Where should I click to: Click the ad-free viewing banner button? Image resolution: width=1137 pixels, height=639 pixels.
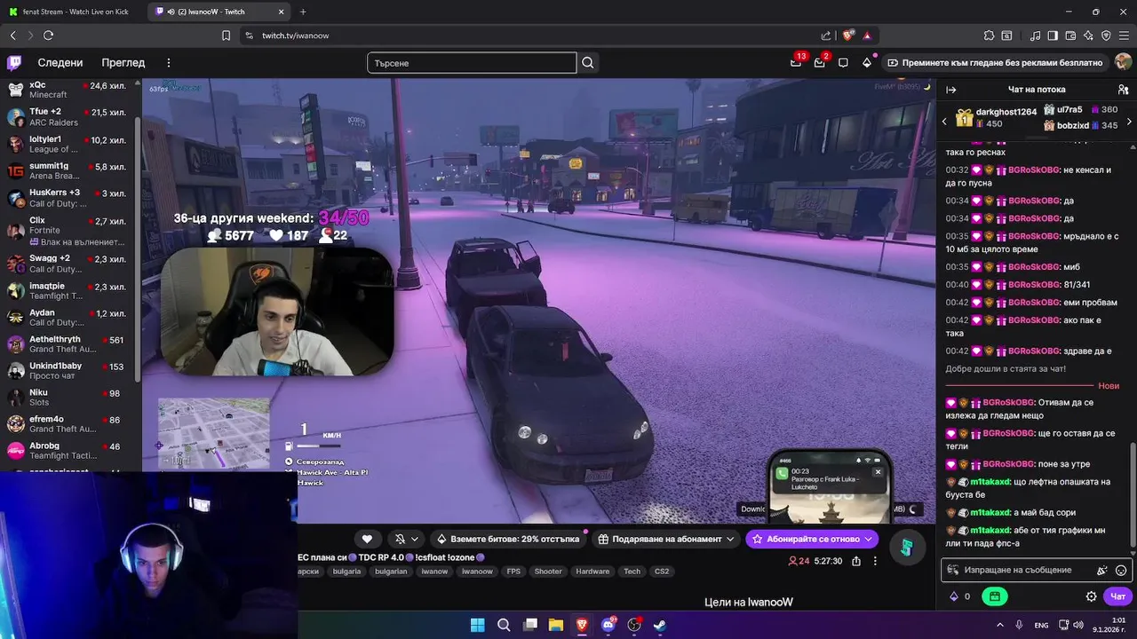(x=994, y=63)
